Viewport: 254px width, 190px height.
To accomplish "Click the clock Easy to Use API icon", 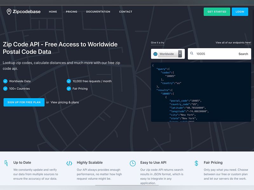I will point(133,163).
